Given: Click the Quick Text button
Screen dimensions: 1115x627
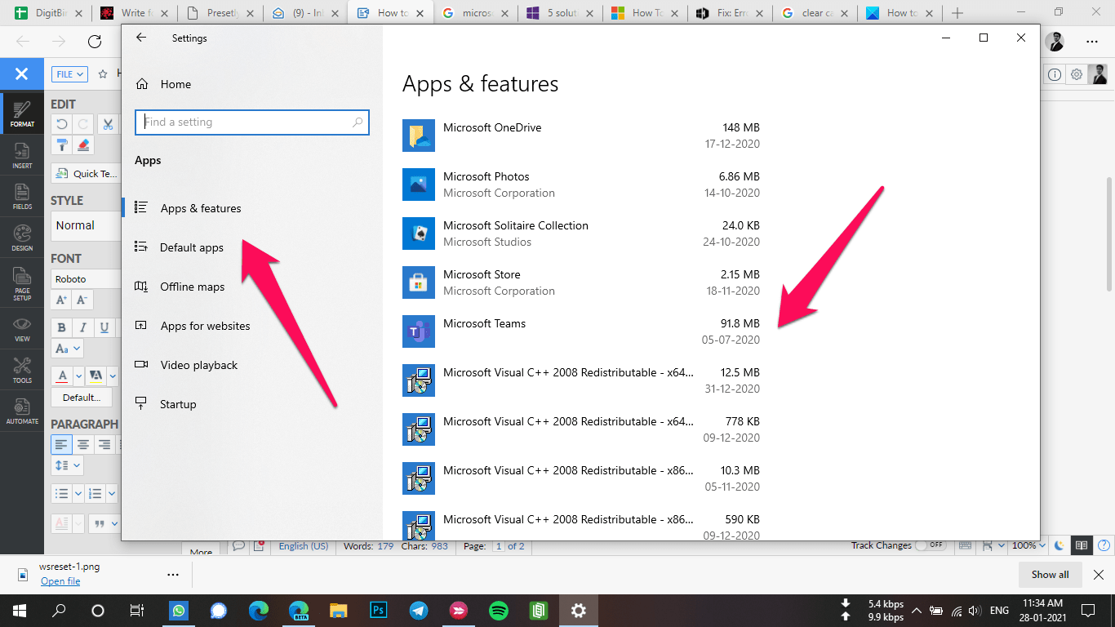Looking at the screenshot, I should pyautogui.click(x=86, y=173).
